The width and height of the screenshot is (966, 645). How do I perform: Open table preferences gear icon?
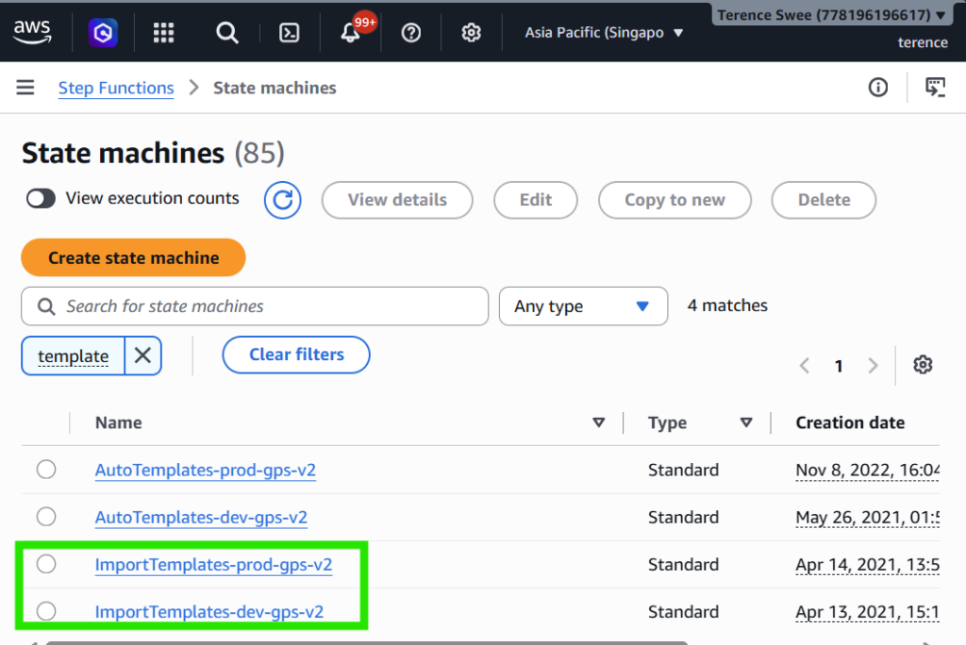point(923,365)
